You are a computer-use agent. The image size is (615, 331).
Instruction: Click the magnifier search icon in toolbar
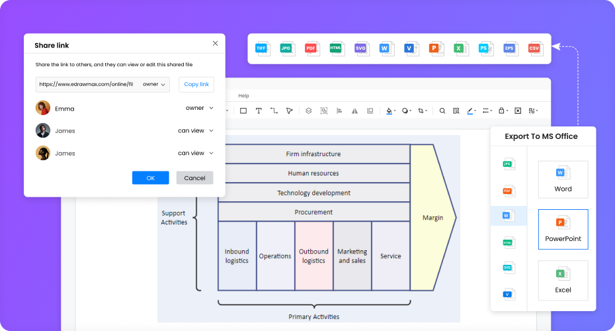442,111
